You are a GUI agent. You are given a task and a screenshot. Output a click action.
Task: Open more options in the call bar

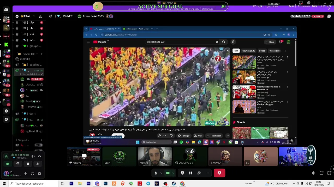click(x=207, y=173)
